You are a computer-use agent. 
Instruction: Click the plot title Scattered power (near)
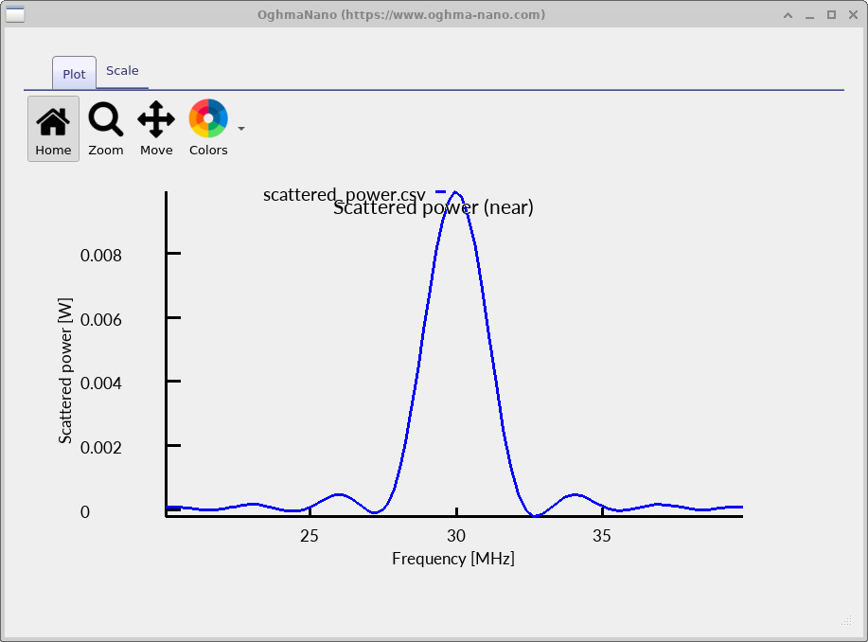434,207
